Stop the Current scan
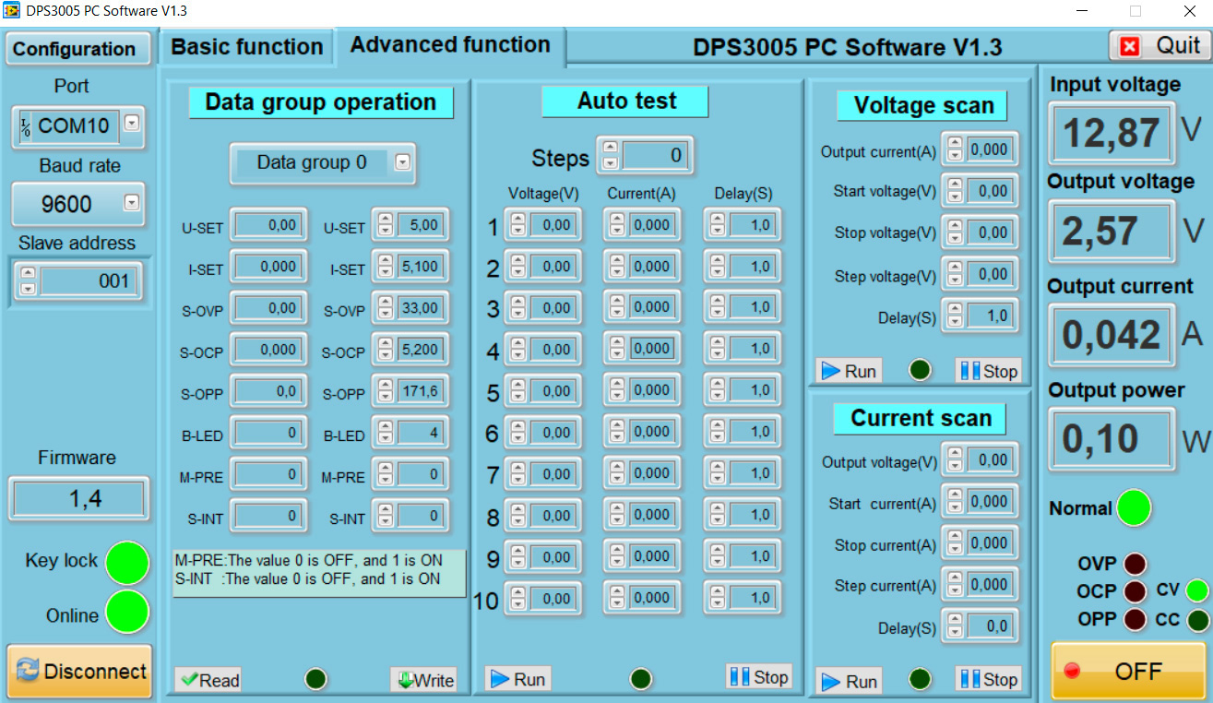The width and height of the screenshot is (1213, 703). click(x=988, y=680)
